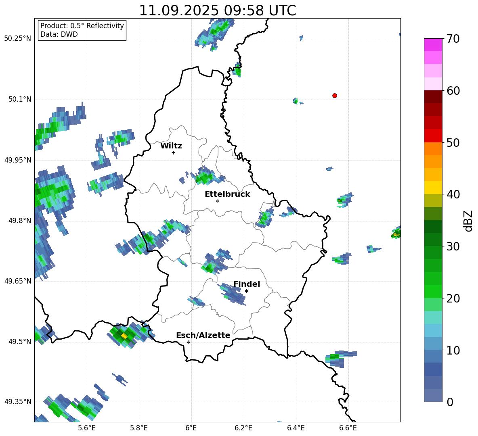Click the 40 colorbar tick label
This screenshot has width=478, height=436.
453,194
